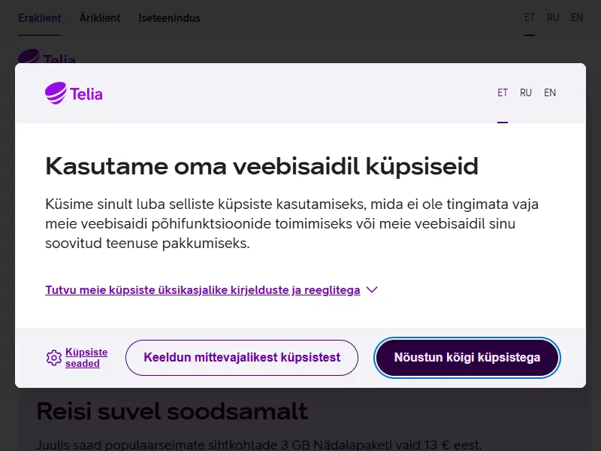Select ET in the page header languages
Image resolution: width=601 pixels, height=451 pixels.
(530, 17)
